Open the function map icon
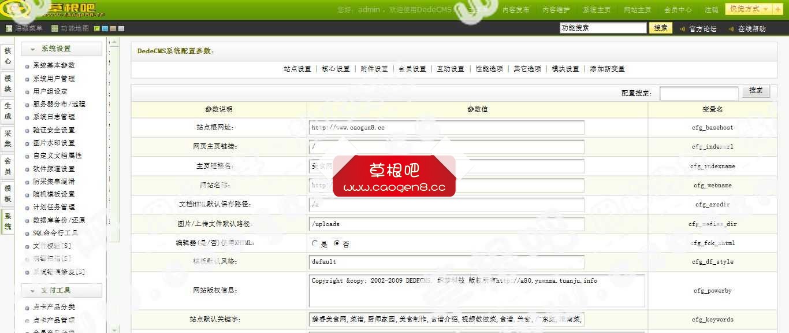The width and height of the screenshot is (789, 333). 54,28
